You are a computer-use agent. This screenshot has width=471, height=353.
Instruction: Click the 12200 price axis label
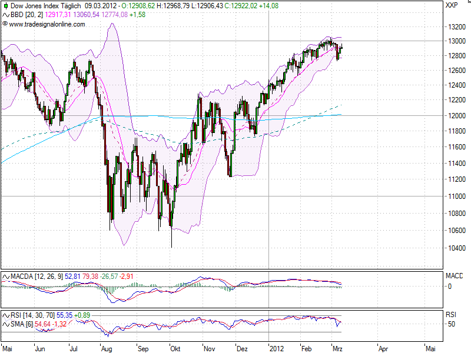click(457, 100)
